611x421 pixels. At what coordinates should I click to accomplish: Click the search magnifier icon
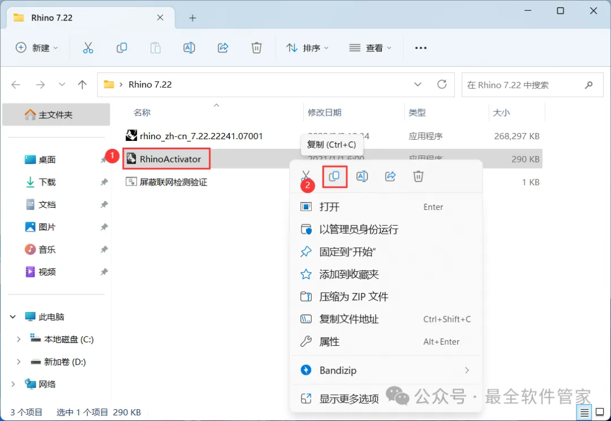589,84
